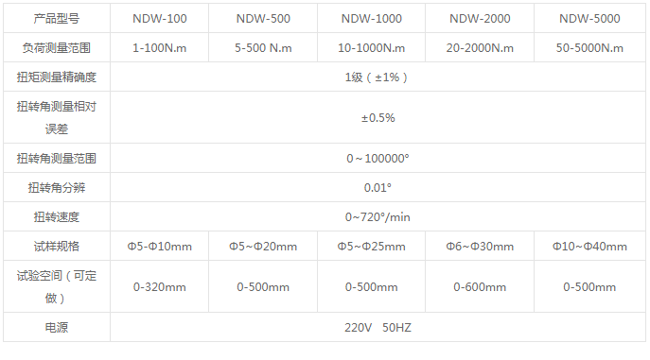Click the 0~720°/min speed value

coord(378,217)
